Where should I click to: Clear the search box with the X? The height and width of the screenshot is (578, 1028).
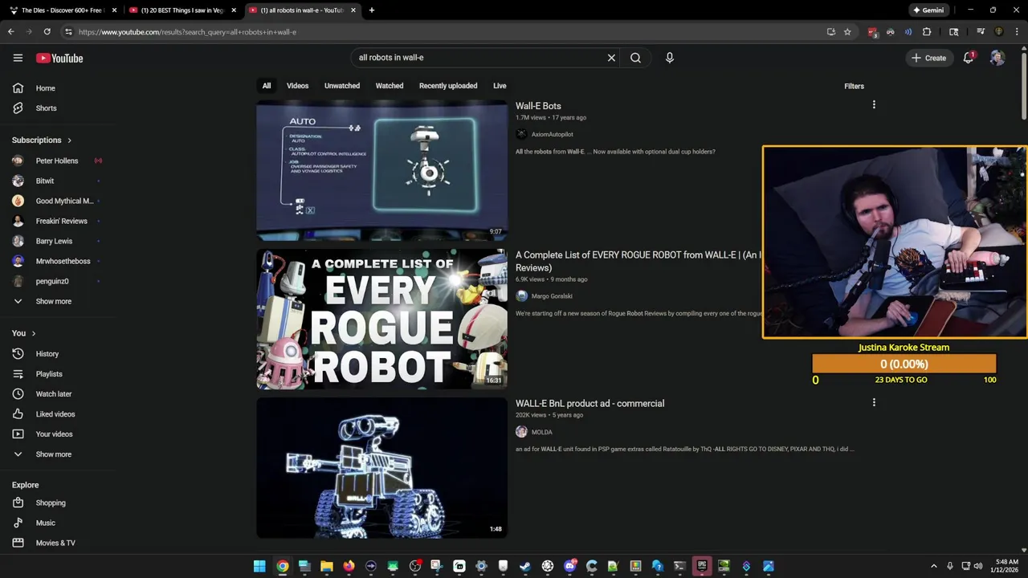611,58
